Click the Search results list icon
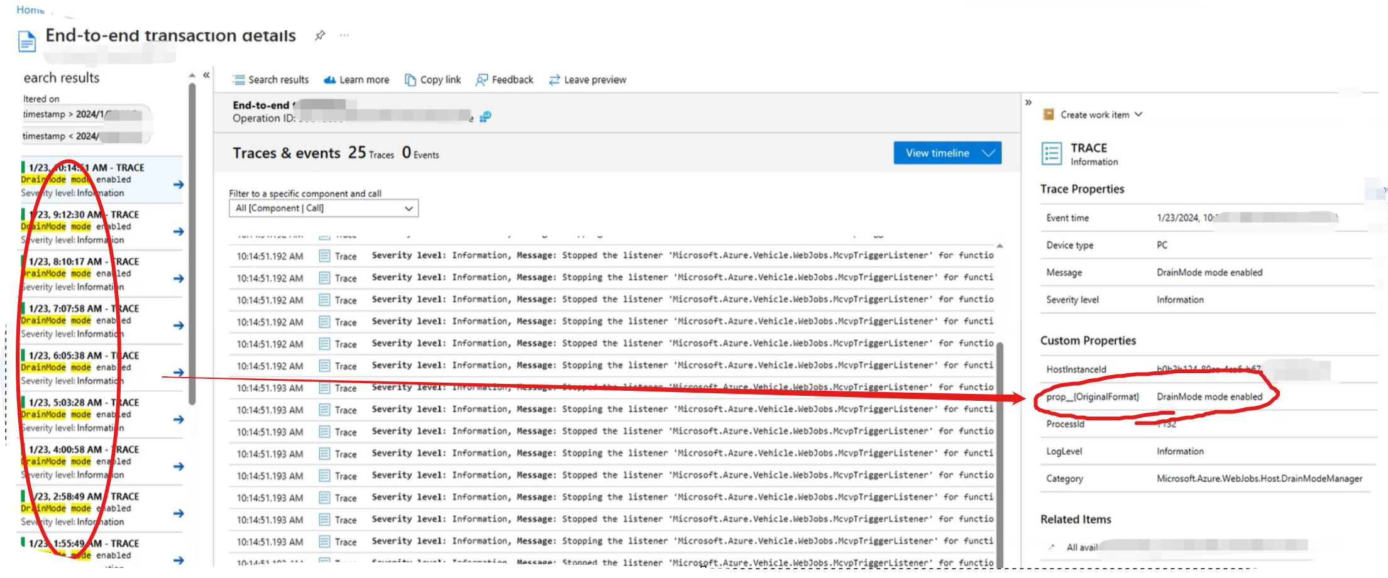Image resolution: width=1388 pixels, height=578 pixels. click(x=239, y=80)
